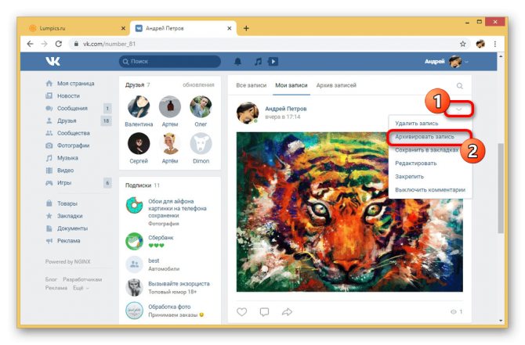Like the post with heart icon
Image resolution: width=525 pixels, height=345 pixels.
[x=242, y=312]
